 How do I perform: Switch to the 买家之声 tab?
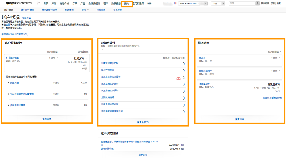coord(117,10)
